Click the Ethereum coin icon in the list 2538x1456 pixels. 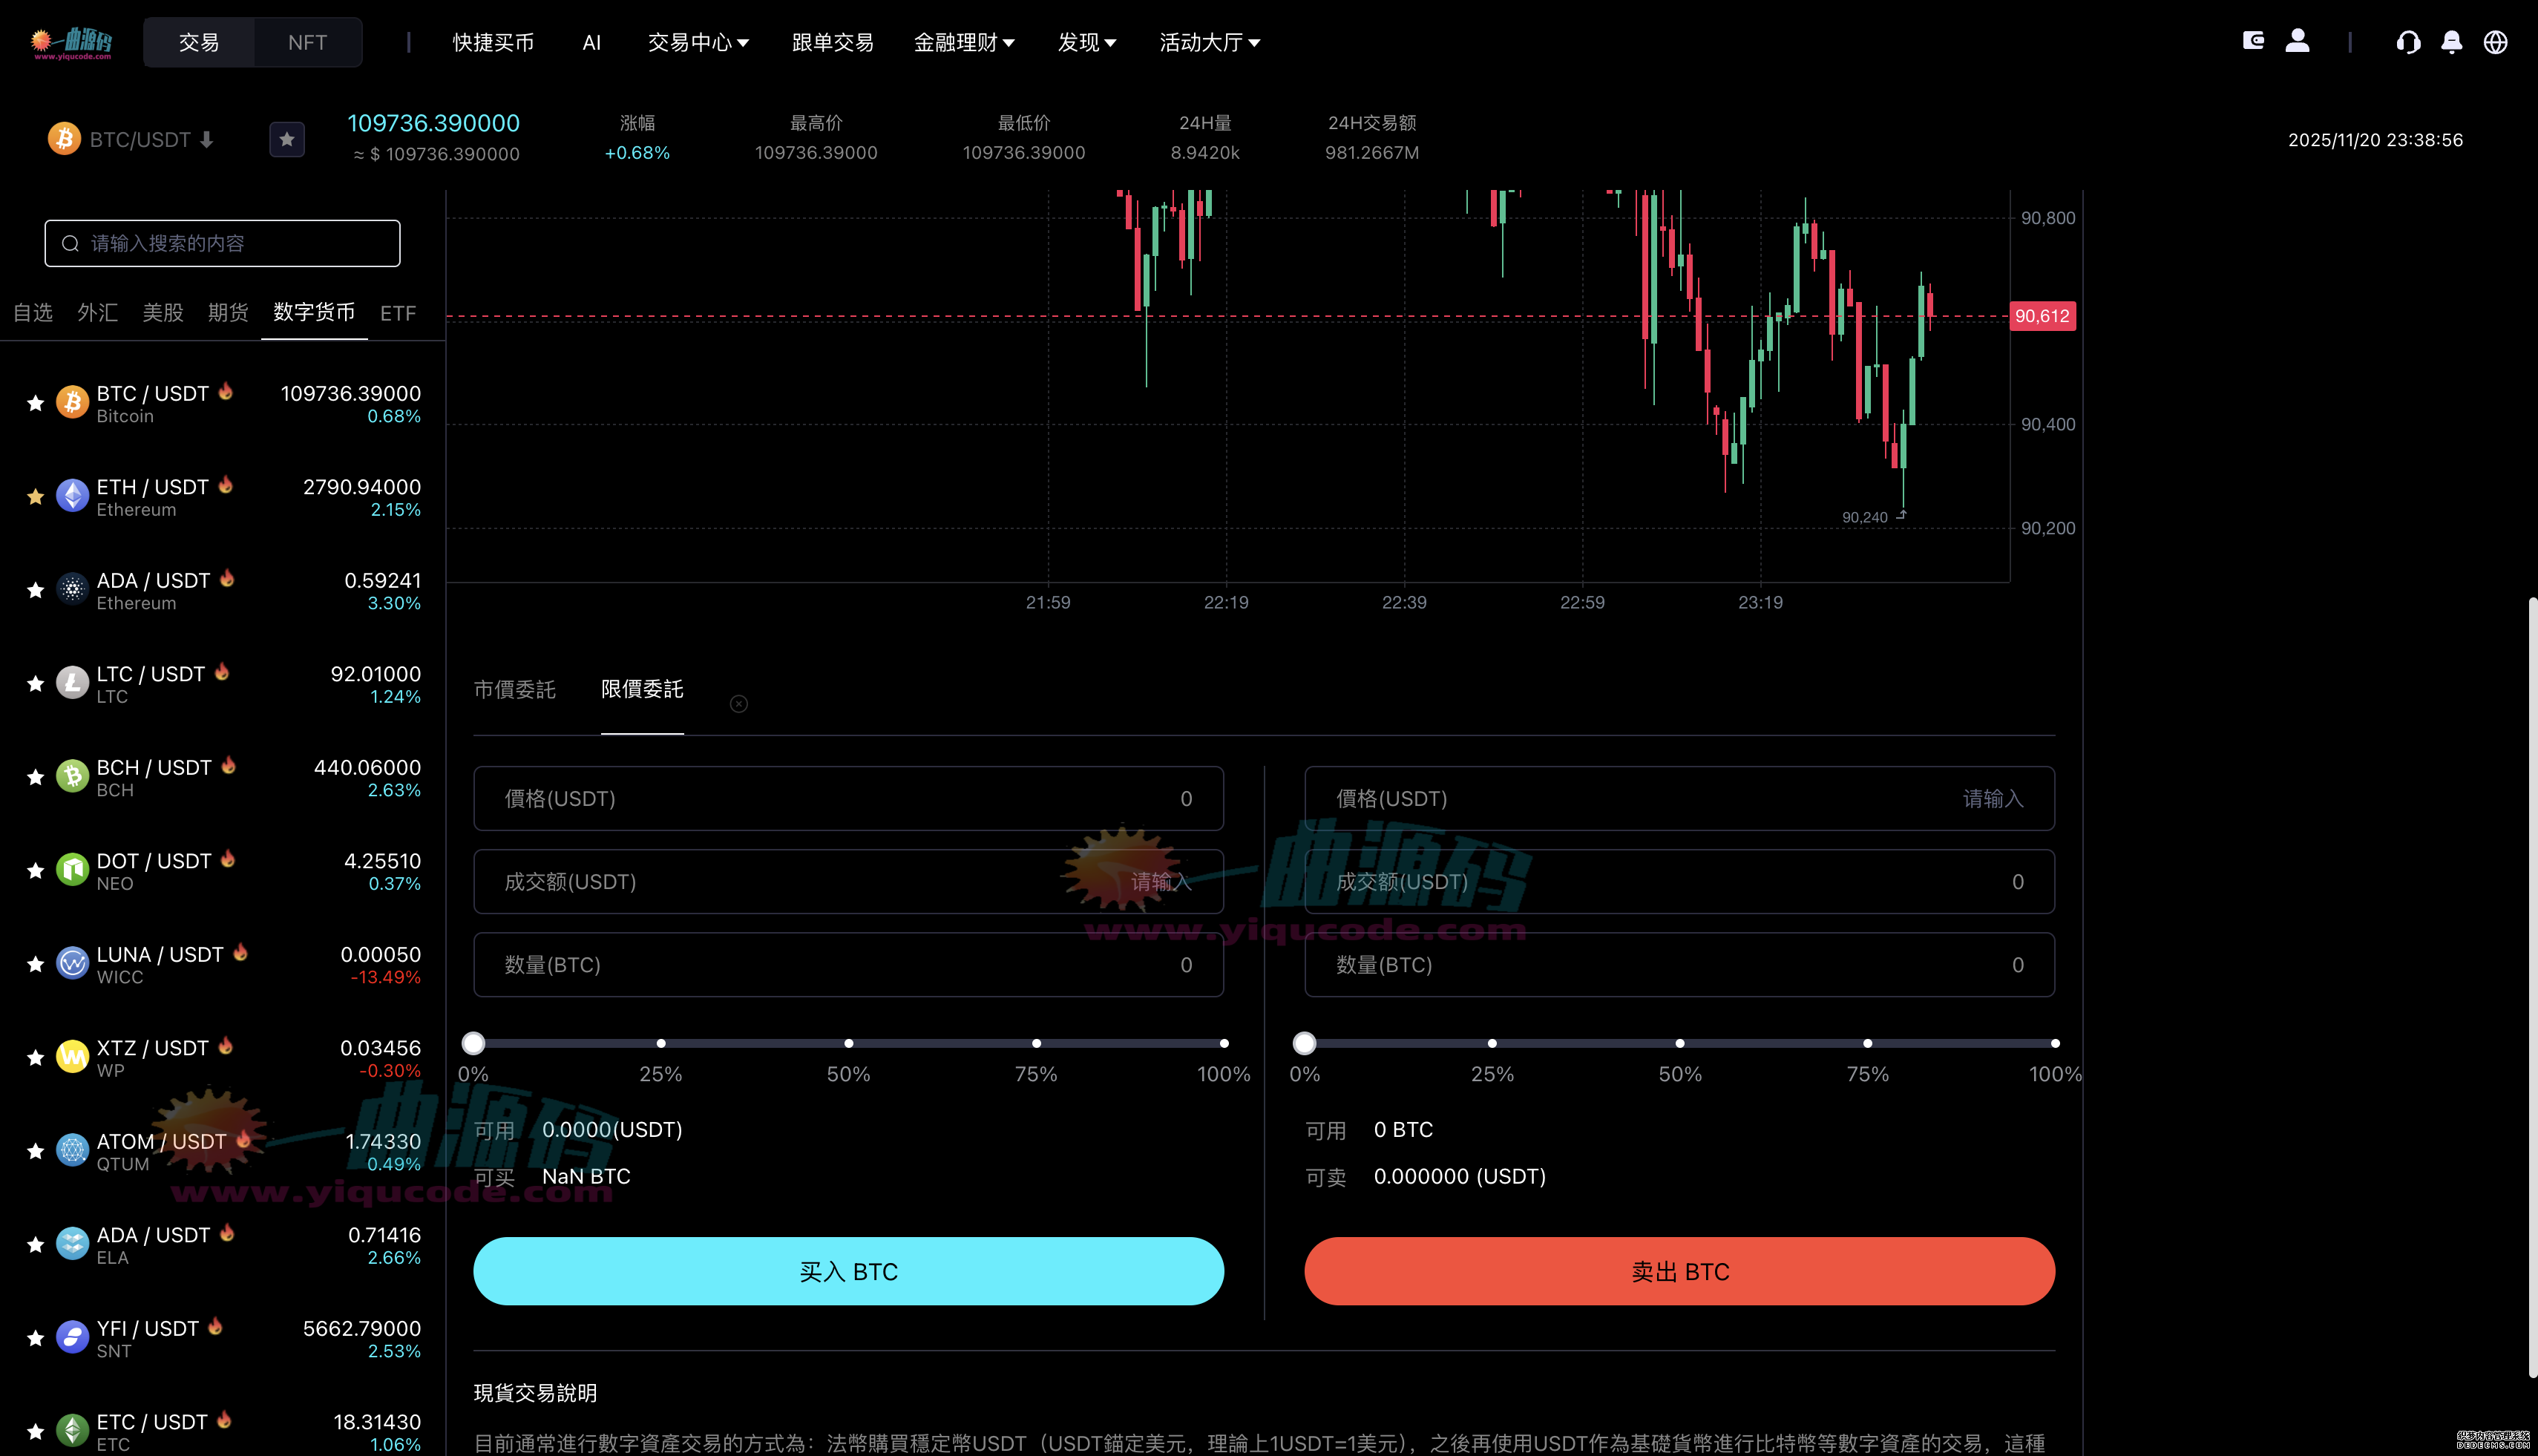[x=72, y=495]
